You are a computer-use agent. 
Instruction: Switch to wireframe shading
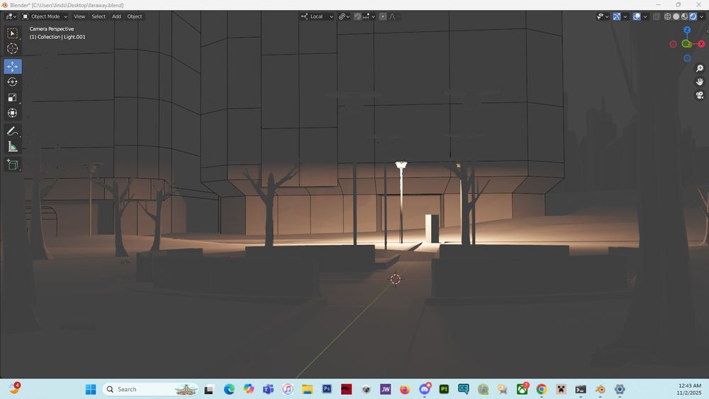coord(667,16)
